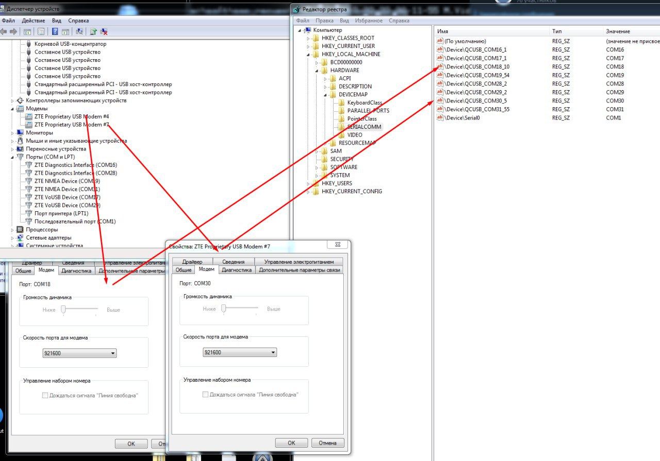
Task: Click COM19 value data cell in registry
Action: coord(615,75)
